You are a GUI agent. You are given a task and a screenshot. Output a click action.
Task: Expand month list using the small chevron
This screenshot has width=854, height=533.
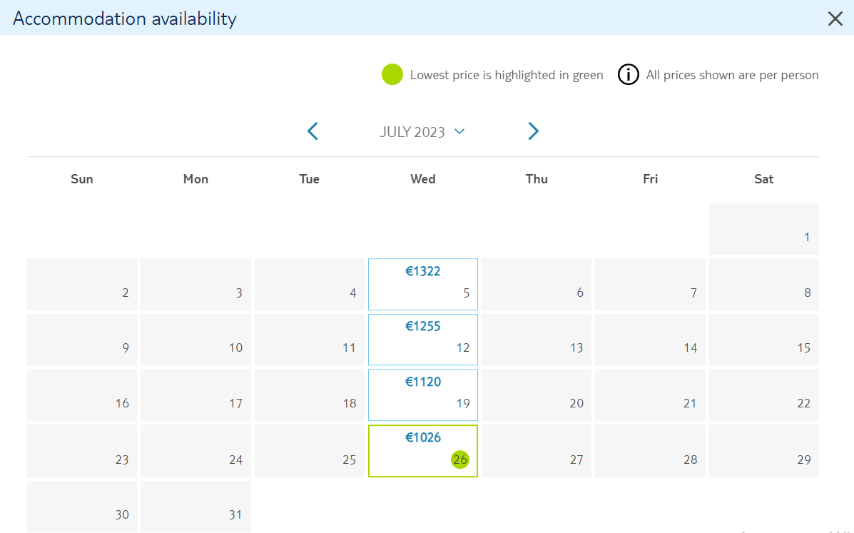459,131
